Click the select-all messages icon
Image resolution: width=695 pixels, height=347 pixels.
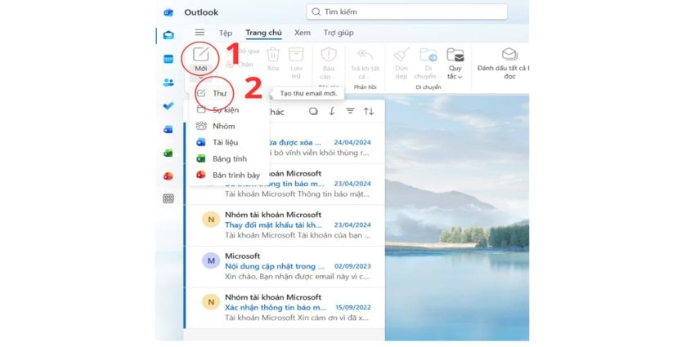click(x=313, y=112)
